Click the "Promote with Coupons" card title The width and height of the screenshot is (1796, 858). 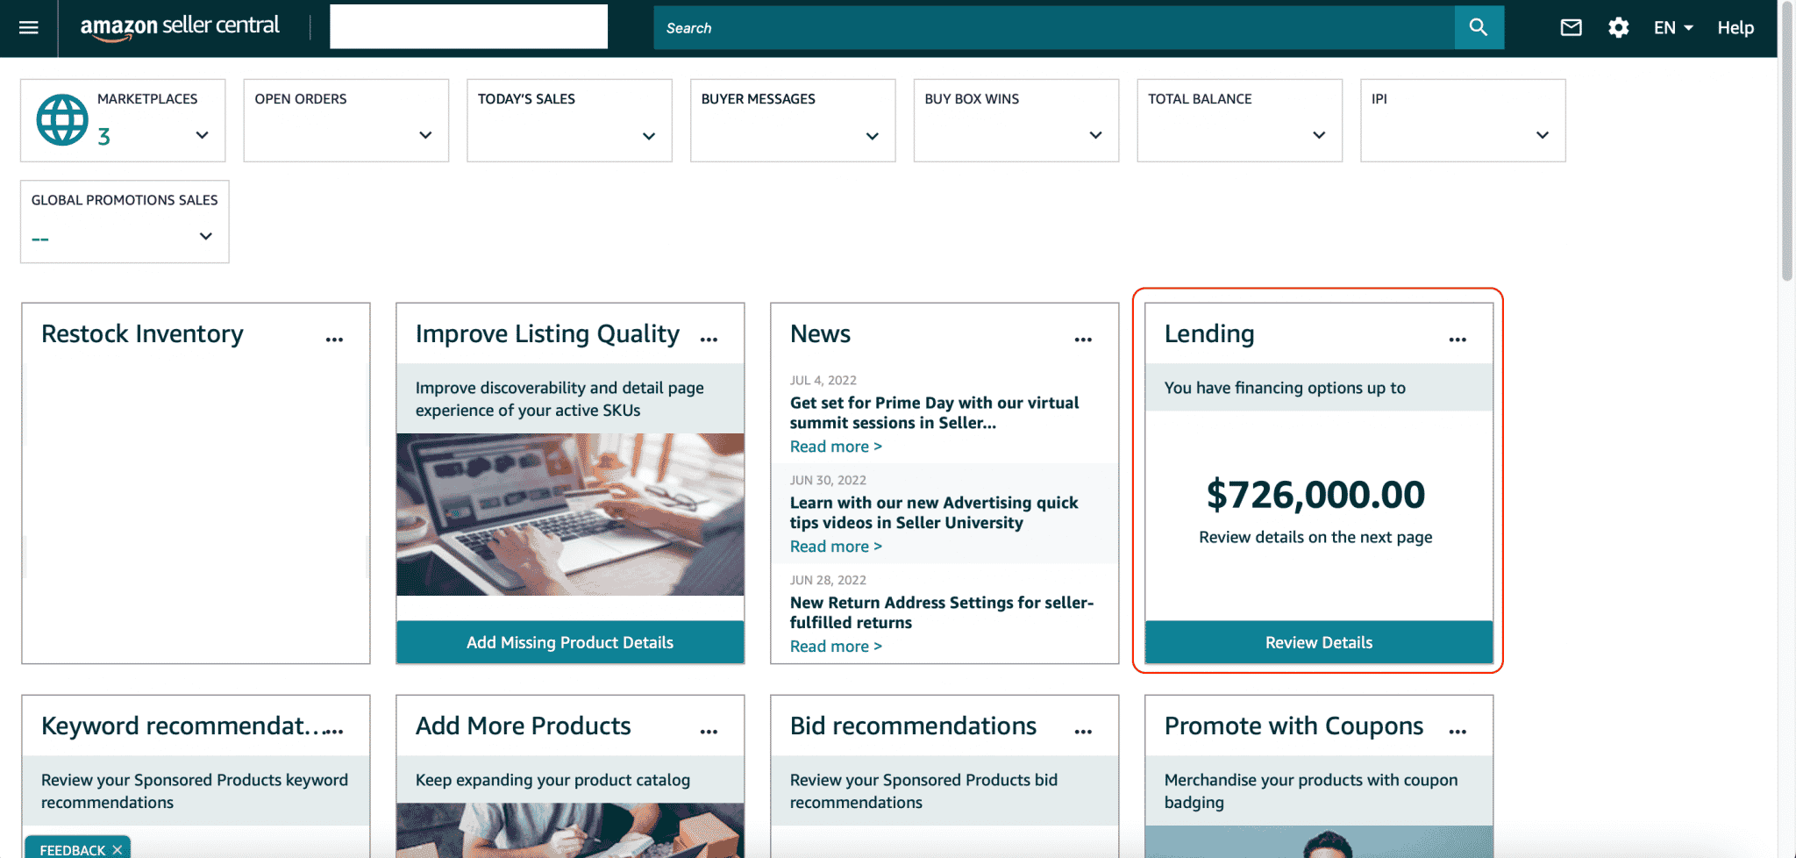point(1294,726)
